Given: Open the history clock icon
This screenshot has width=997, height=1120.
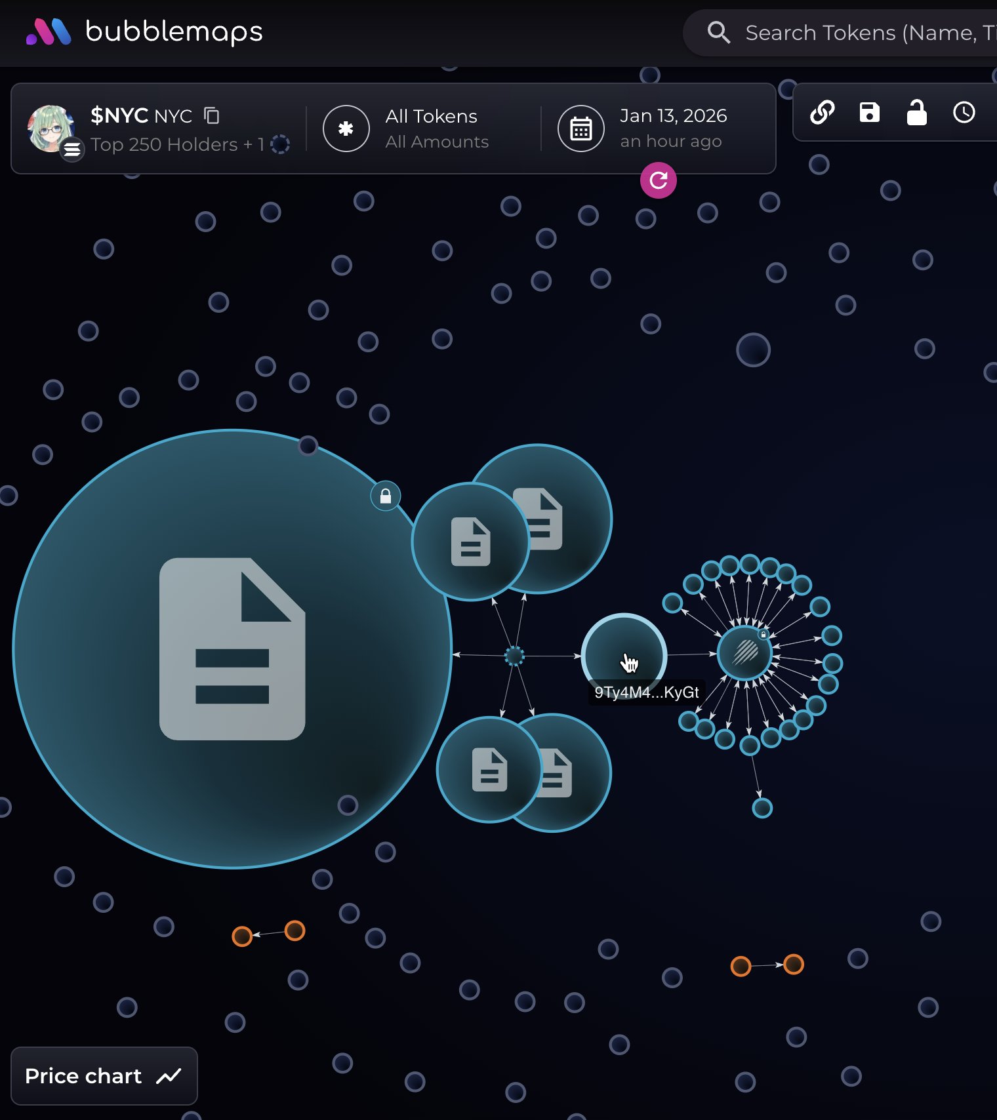Looking at the screenshot, I should point(964,112).
